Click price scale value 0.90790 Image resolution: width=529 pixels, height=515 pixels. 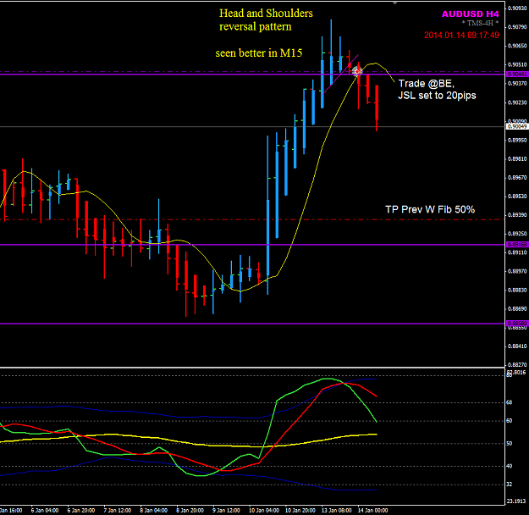click(517, 26)
